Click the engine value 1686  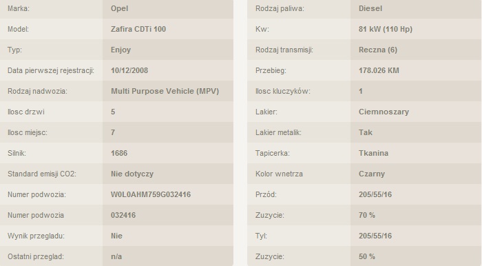pyautogui.click(x=119, y=153)
